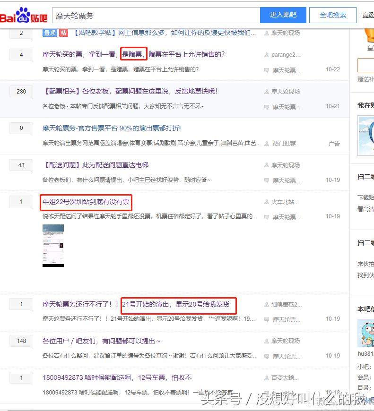Open post 18009492873 啥时候能配送啊
The image size is (374, 411).
117,378
